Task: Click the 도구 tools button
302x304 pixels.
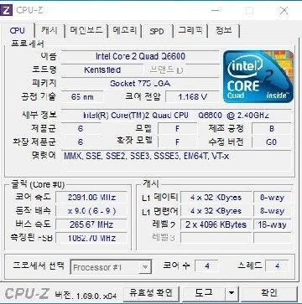Action: tap(204, 292)
